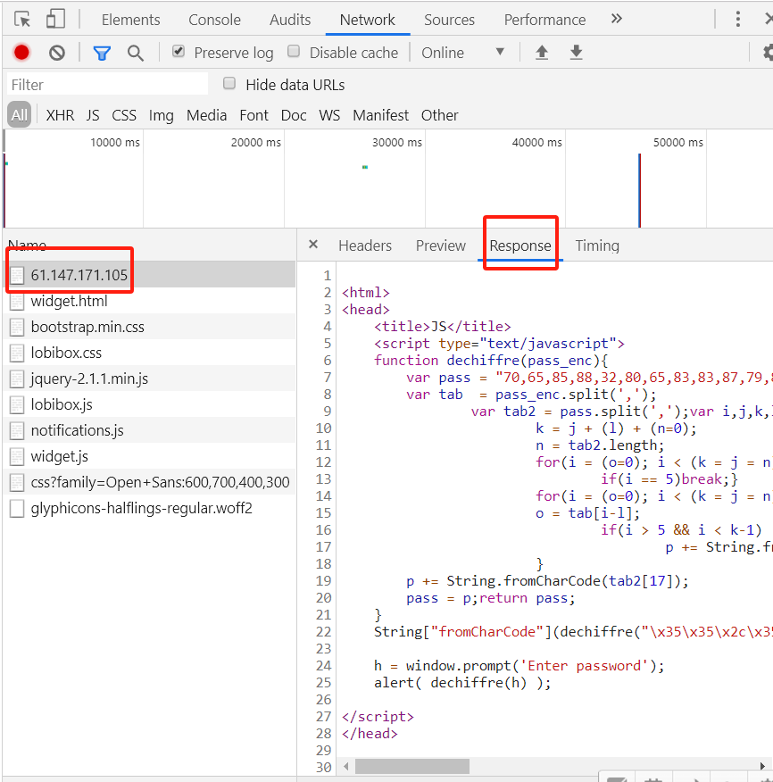
Task: Check Hide data URLs option
Action: [x=229, y=83]
